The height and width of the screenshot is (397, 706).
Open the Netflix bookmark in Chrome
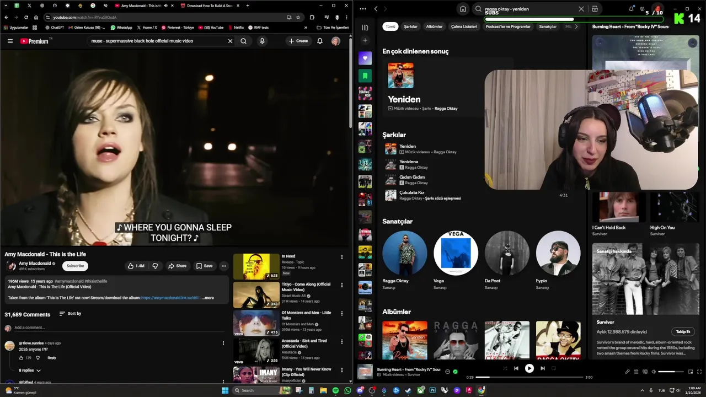(x=236, y=28)
